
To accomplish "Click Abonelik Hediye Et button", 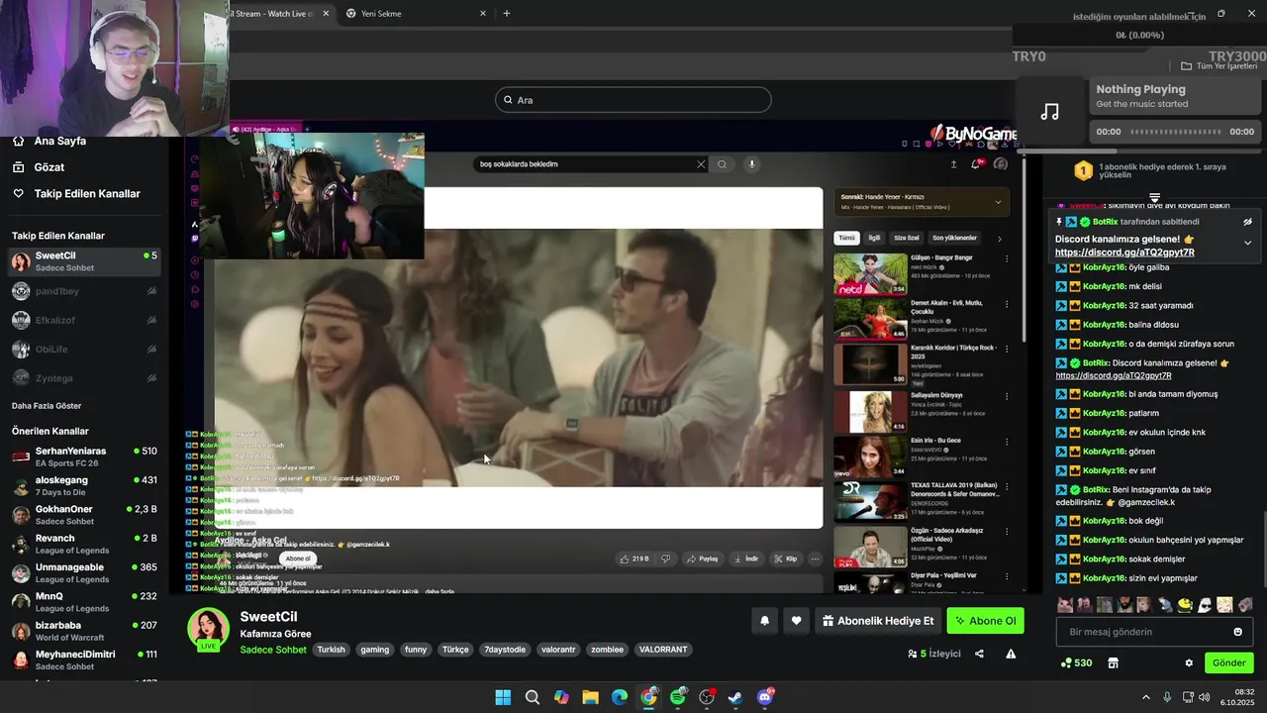I will (877, 621).
